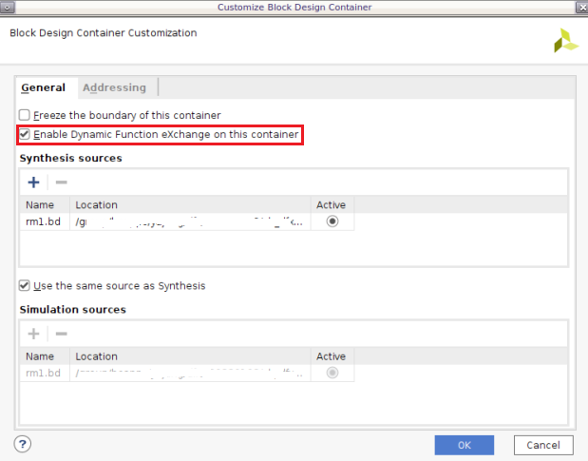This screenshot has height=461, width=588.
Task: Click the Xilinx logo in the header
Action: (566, 41)
